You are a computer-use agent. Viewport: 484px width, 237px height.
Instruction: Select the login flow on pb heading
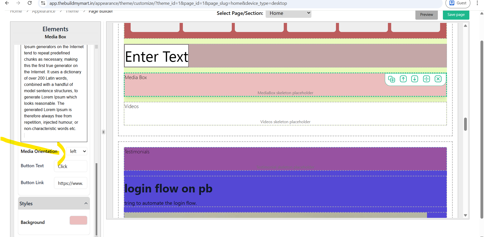[x=168, y=188]
